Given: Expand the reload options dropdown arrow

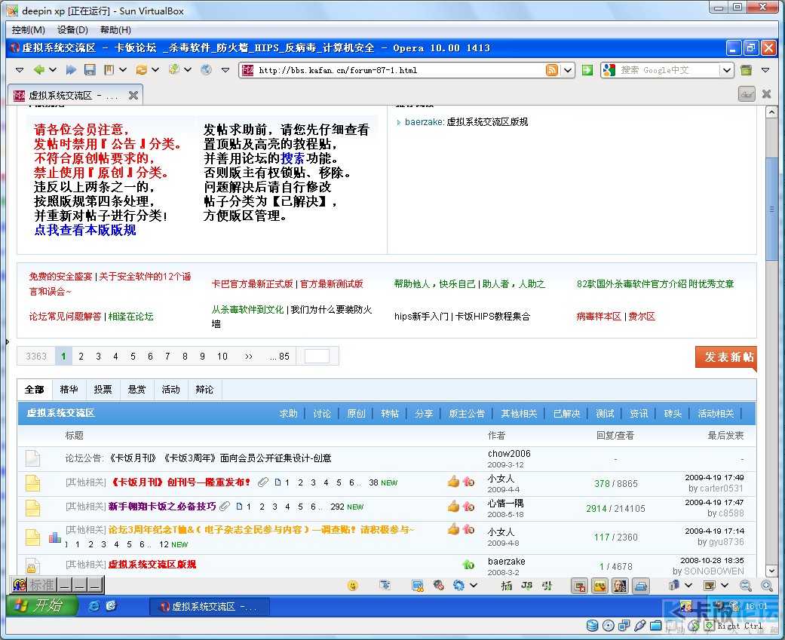Looking at the screenshot, I should tap(155, 70).
